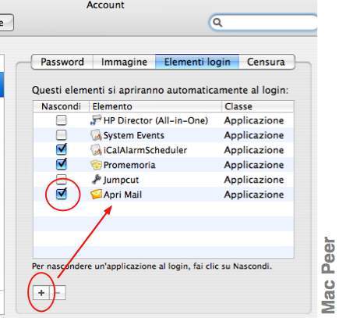
Task: Click the Promemoria folder icon
Action: point(96,165)
